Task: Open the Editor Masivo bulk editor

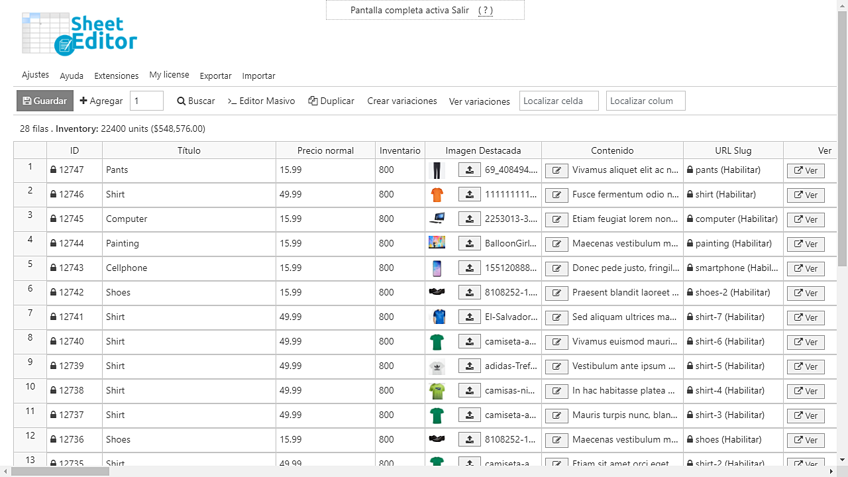Action: [262, 101]
